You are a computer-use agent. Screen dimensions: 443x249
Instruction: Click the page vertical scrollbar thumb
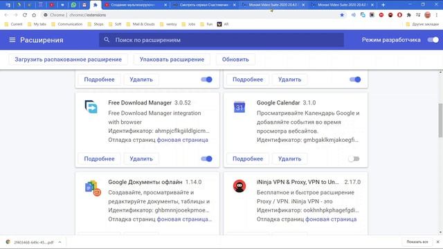440,120
